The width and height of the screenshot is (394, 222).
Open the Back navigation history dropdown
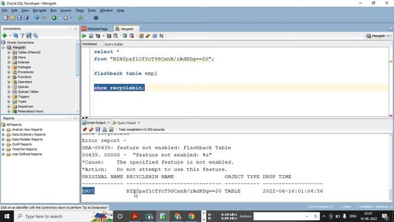(60, 18)
